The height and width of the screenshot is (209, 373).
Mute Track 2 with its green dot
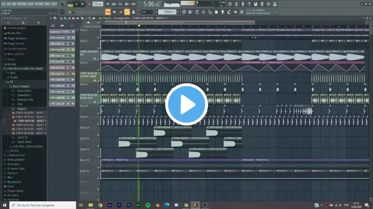pos(98,48)
